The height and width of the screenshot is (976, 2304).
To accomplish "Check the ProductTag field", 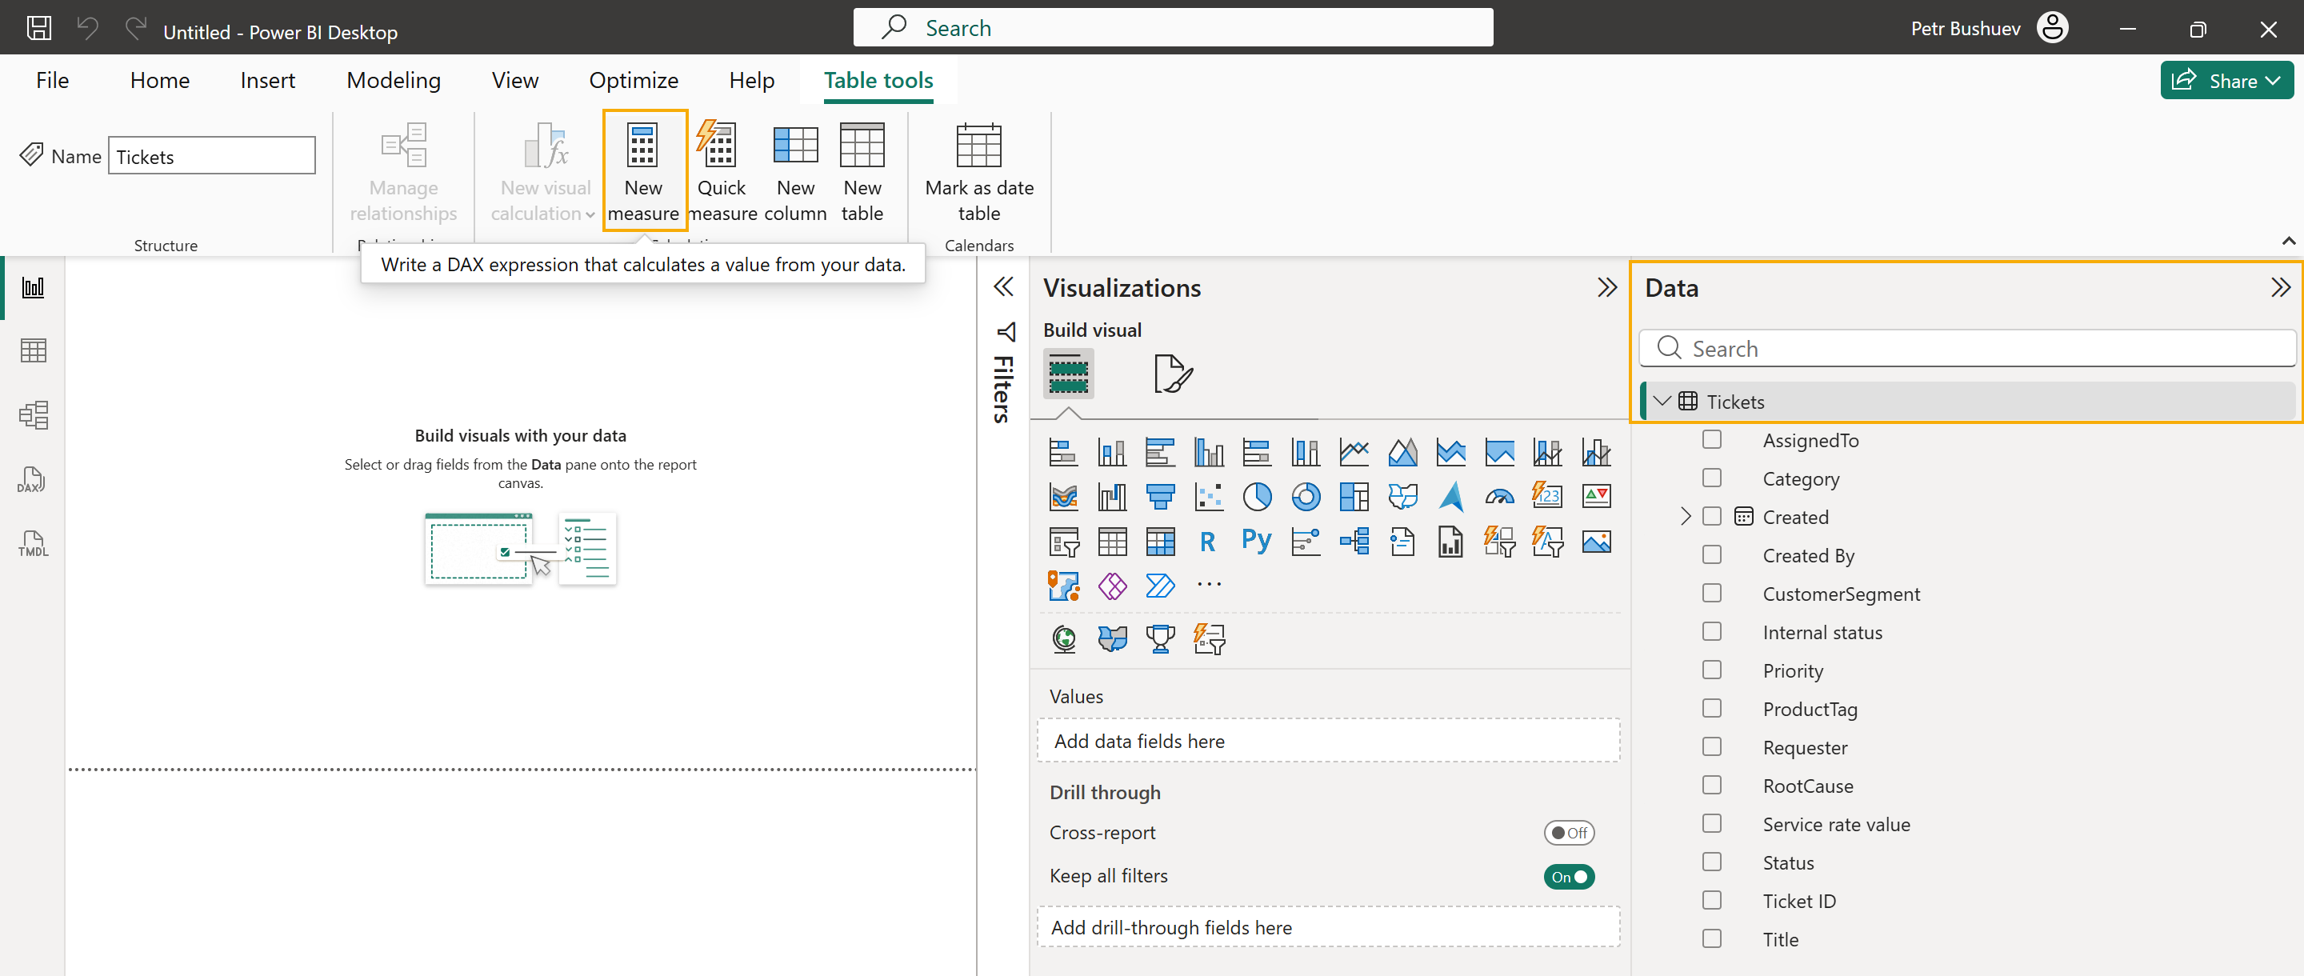I will click(1711, 709).
